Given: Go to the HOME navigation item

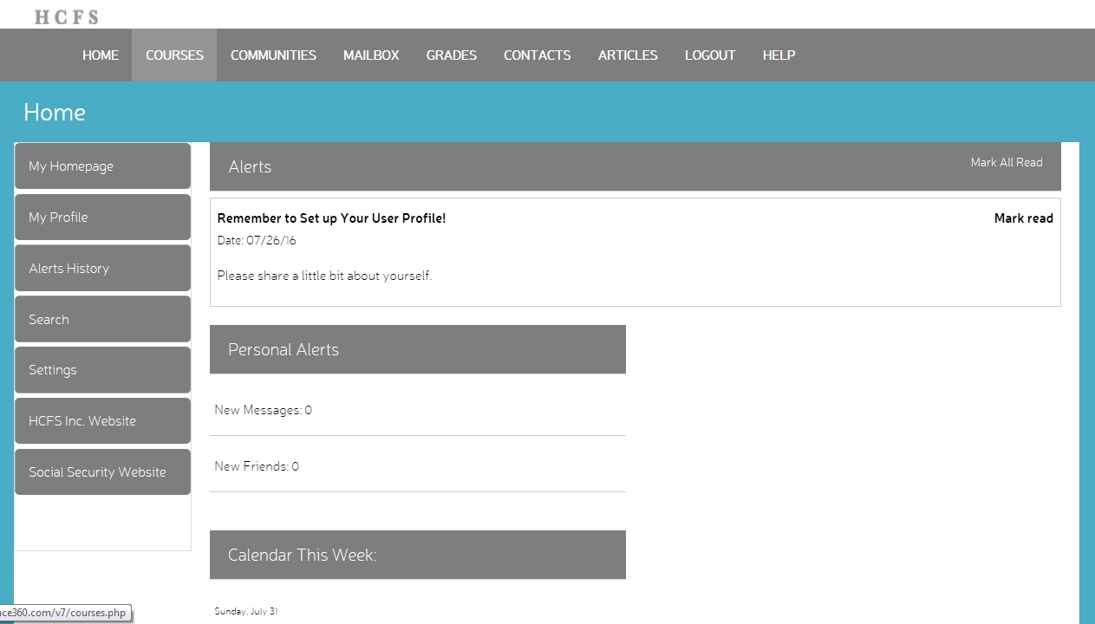Looking at the screenshot, I should point(101,55).
